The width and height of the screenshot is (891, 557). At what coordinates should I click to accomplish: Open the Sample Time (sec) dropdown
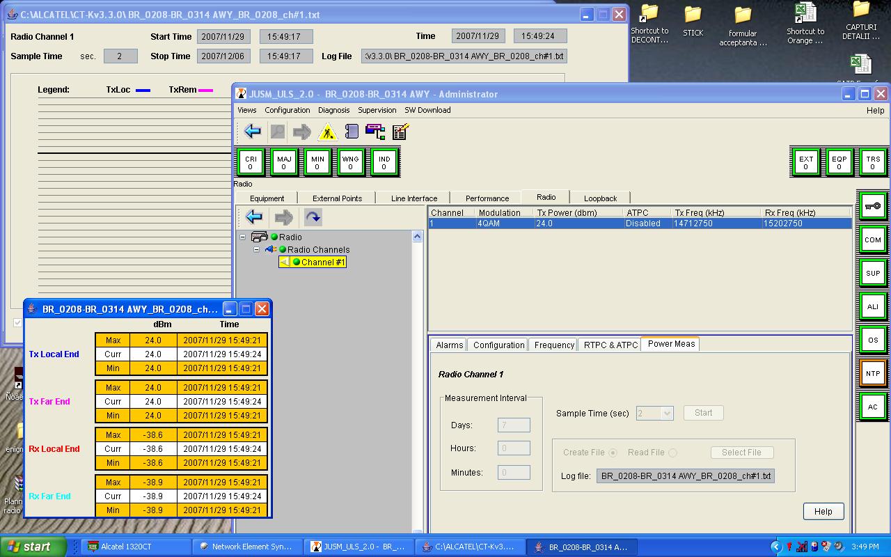[x=666, y=414]
